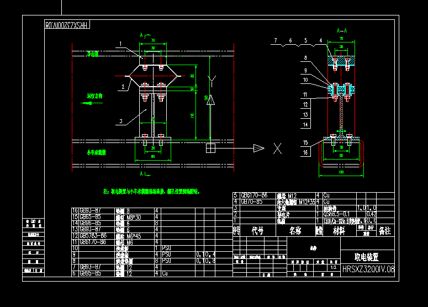The width and height of the screenshot is (428, 307).
Task: Click the GB70-85 code cell in row 4
Action: click(x=251, y=202)
